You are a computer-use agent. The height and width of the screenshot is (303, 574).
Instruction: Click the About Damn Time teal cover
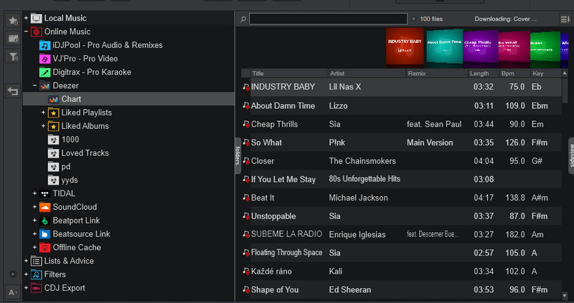[x=443, y=47]
